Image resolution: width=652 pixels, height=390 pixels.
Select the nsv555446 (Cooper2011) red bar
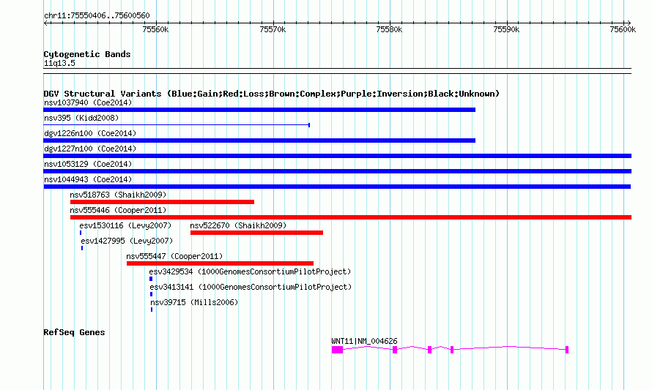coord(351,217)
